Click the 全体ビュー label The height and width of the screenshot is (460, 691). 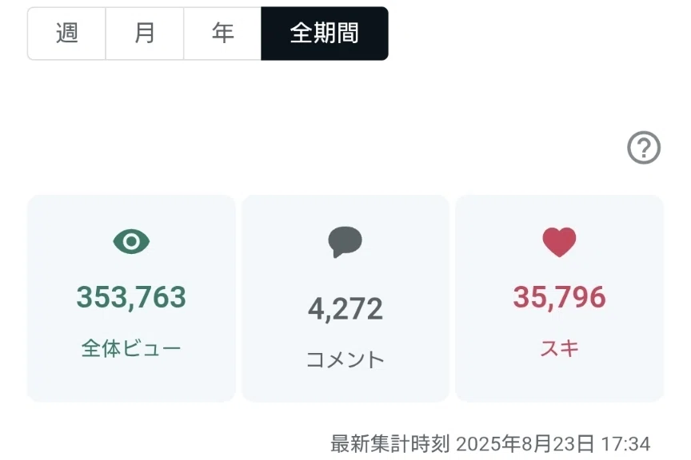point(131,348)
